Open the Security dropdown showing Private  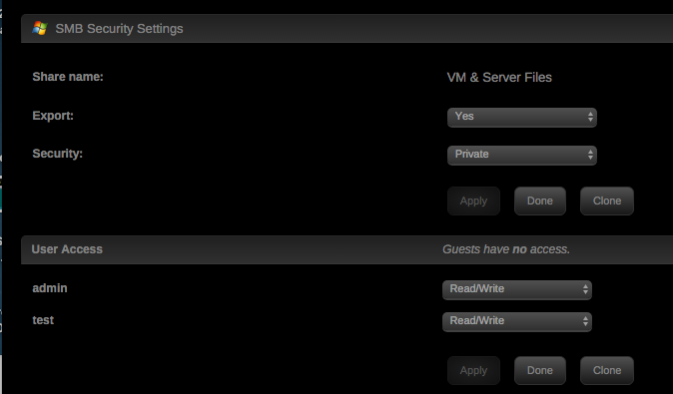pos(522,155)
